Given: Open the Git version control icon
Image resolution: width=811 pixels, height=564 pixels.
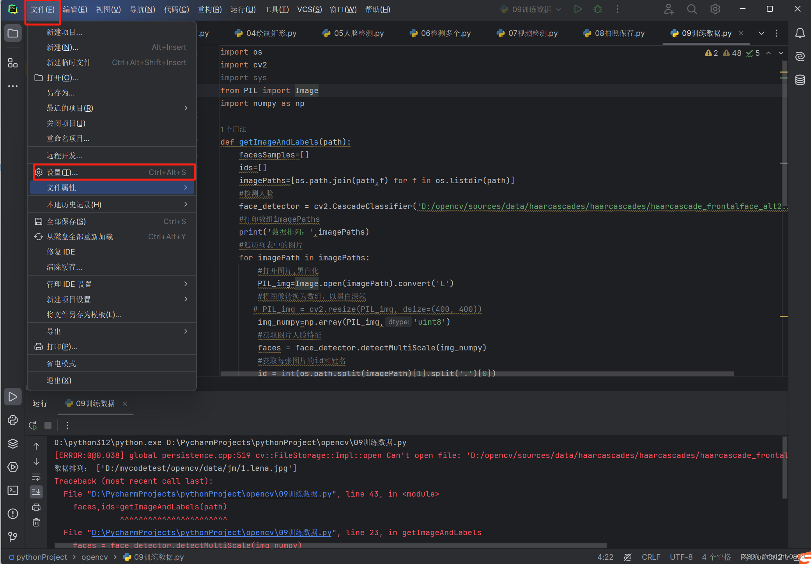Looking at the screenshot, I should click(x=12, y=537).
